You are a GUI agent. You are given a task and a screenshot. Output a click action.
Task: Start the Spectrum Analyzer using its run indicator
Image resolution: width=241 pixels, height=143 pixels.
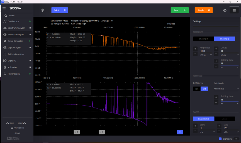click(x=30, y=28)
